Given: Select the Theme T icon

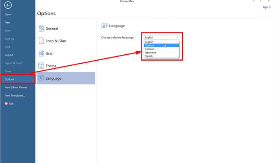Looking at the screenshot, I should coord(41,66).
